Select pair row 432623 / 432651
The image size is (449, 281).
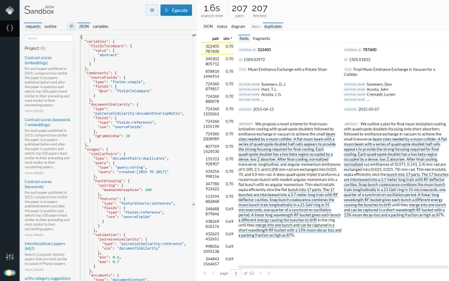tap(218, 236)
